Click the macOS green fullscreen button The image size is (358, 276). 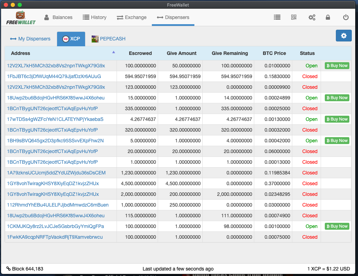(20, 5)
